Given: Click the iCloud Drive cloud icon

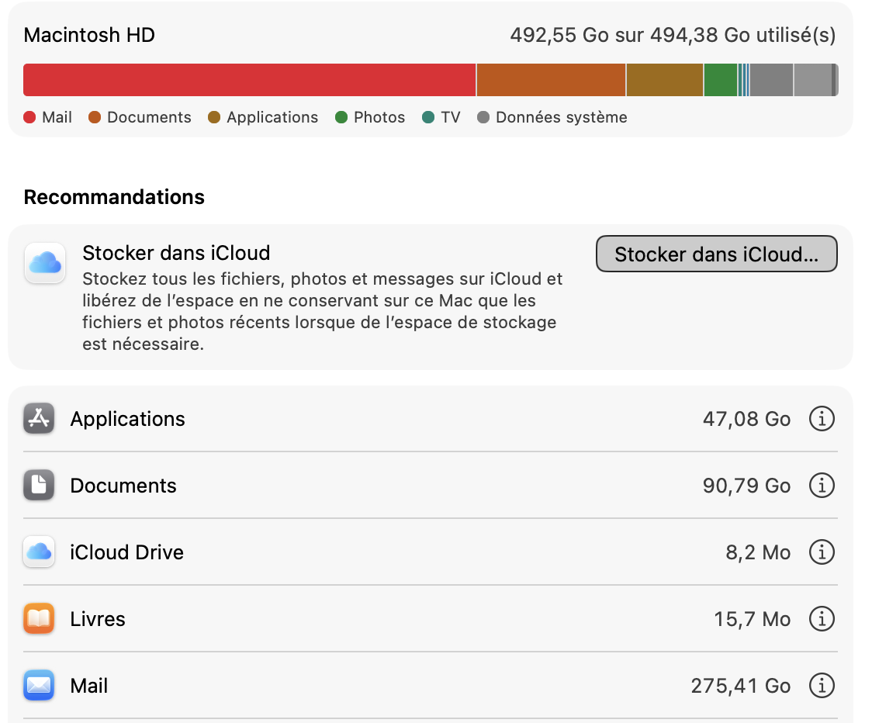Looking at the screenshot, I should click(39, 552).
